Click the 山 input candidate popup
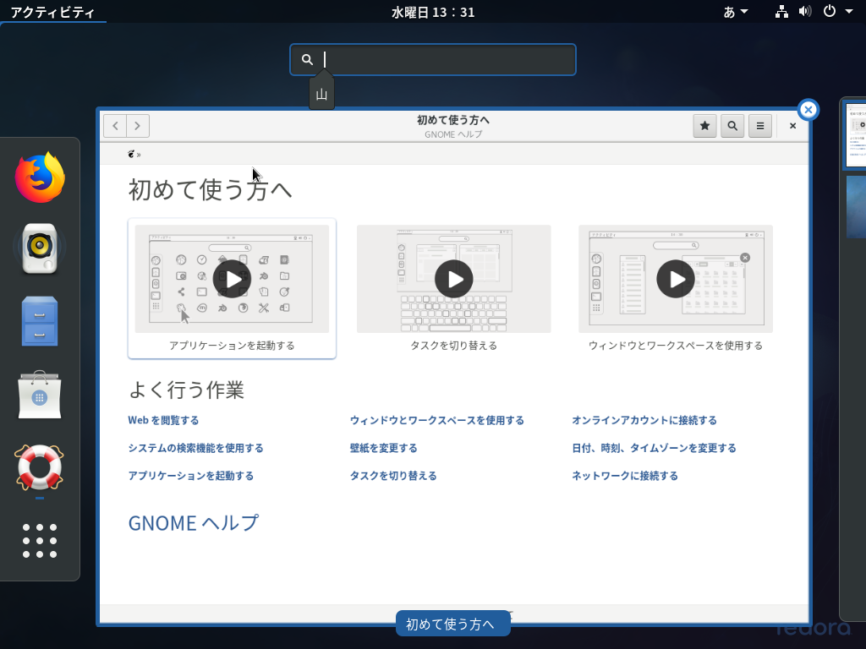The height and width of the screenshot is (649, 866). [x=321, y=94]
